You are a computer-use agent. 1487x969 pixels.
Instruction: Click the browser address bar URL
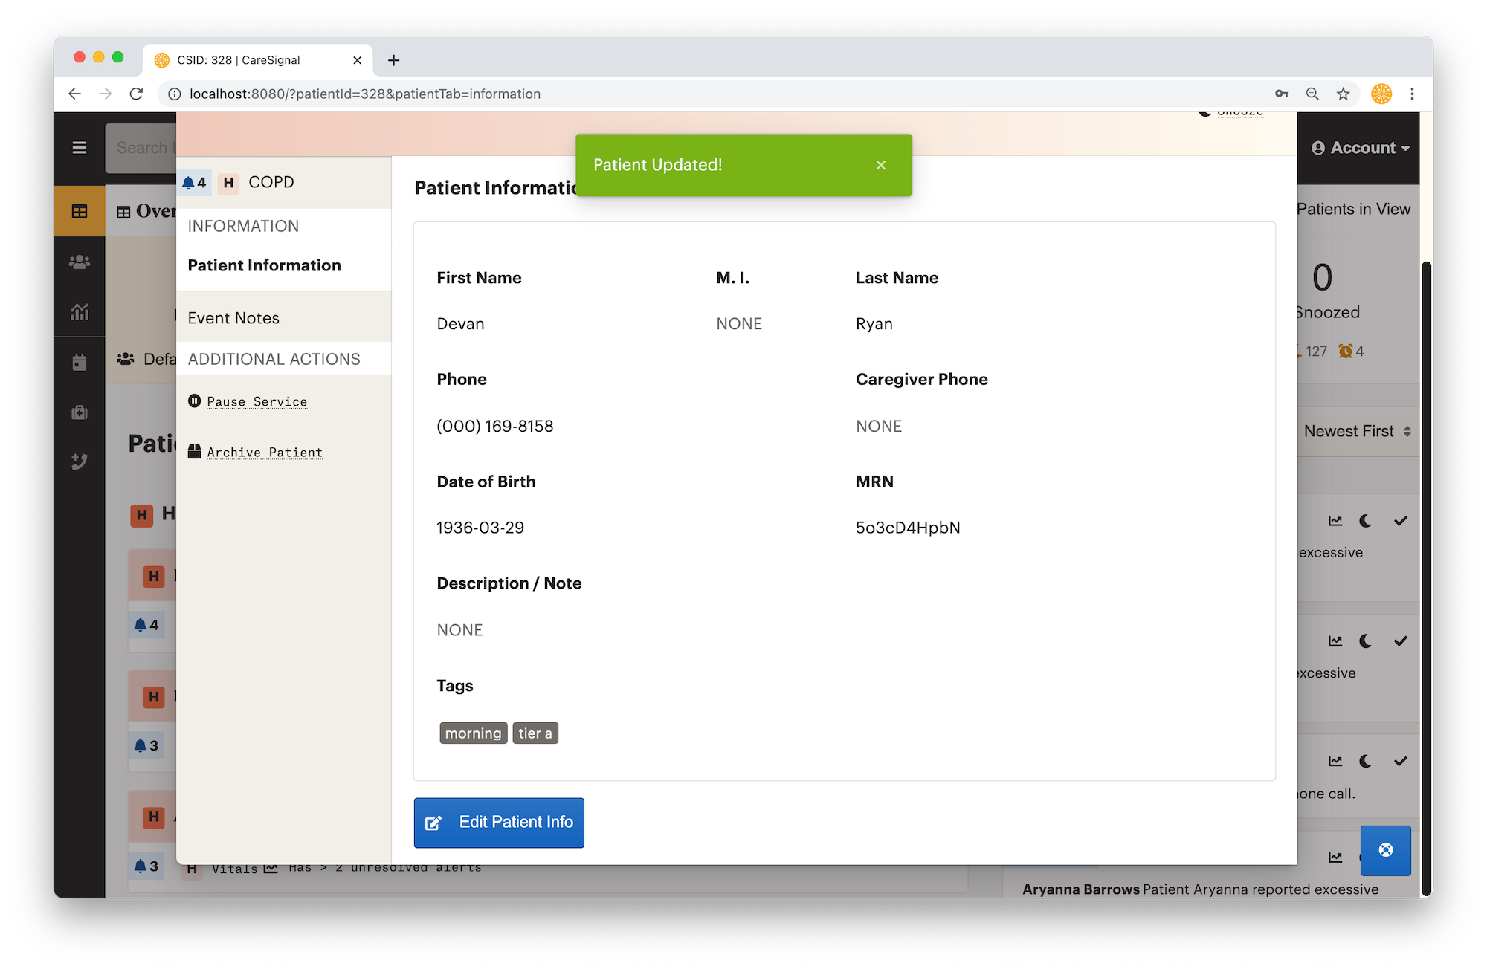(365, 94)
